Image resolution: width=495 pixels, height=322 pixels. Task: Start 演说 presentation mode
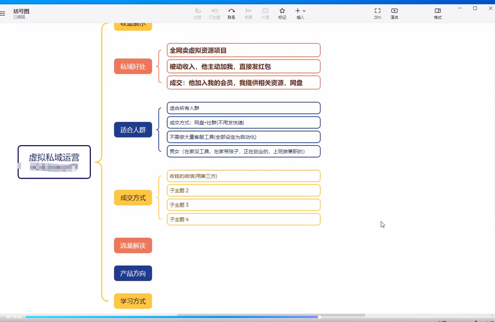click(394, 13)
